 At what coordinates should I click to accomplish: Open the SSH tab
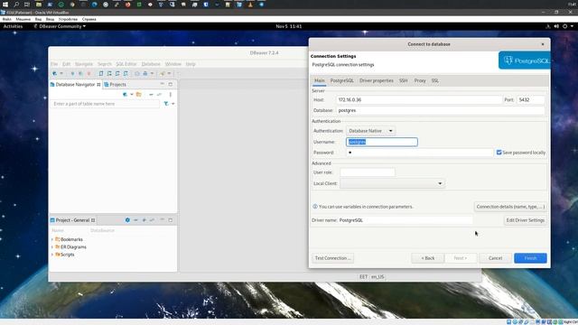(x=404, y=80)
